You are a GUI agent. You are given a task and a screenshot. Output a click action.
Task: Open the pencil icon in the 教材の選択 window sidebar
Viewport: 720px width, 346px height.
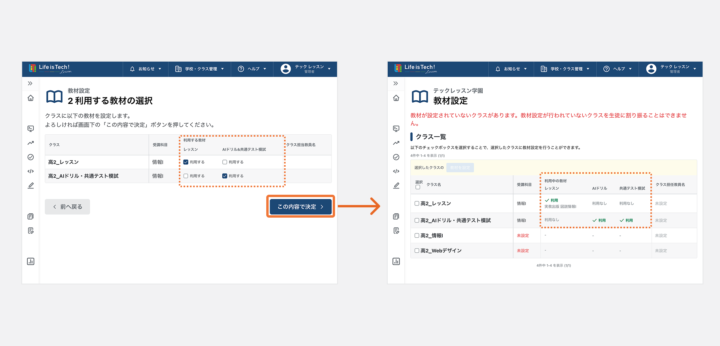click(x=30, y=186)
